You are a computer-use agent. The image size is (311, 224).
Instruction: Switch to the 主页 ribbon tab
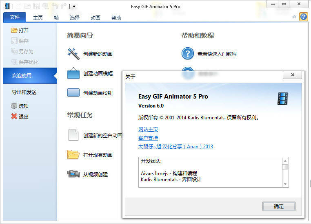[38, 18]
